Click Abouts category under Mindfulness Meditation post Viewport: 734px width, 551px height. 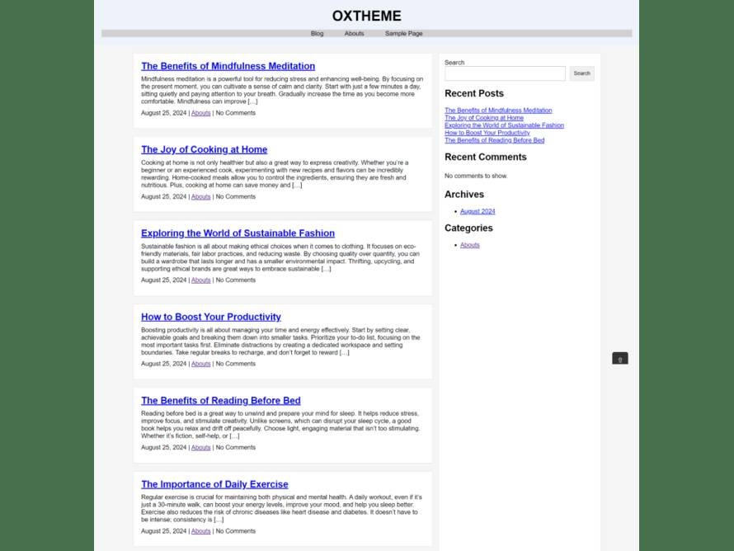(201, 113)
